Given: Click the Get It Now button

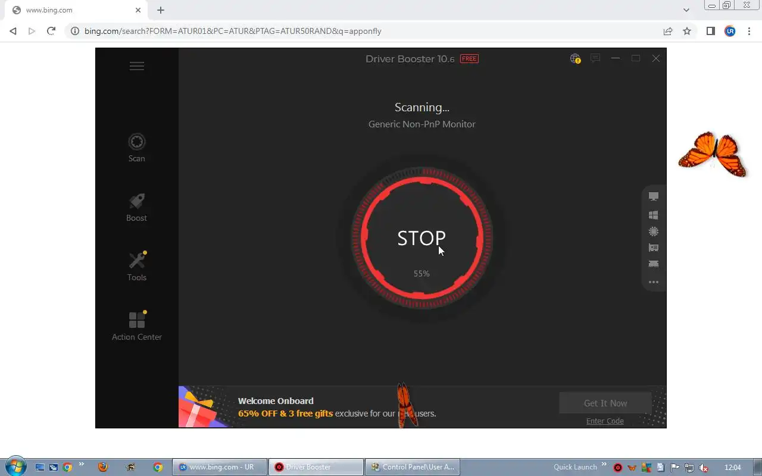Looking at the screenshot, I should (605, 403).
